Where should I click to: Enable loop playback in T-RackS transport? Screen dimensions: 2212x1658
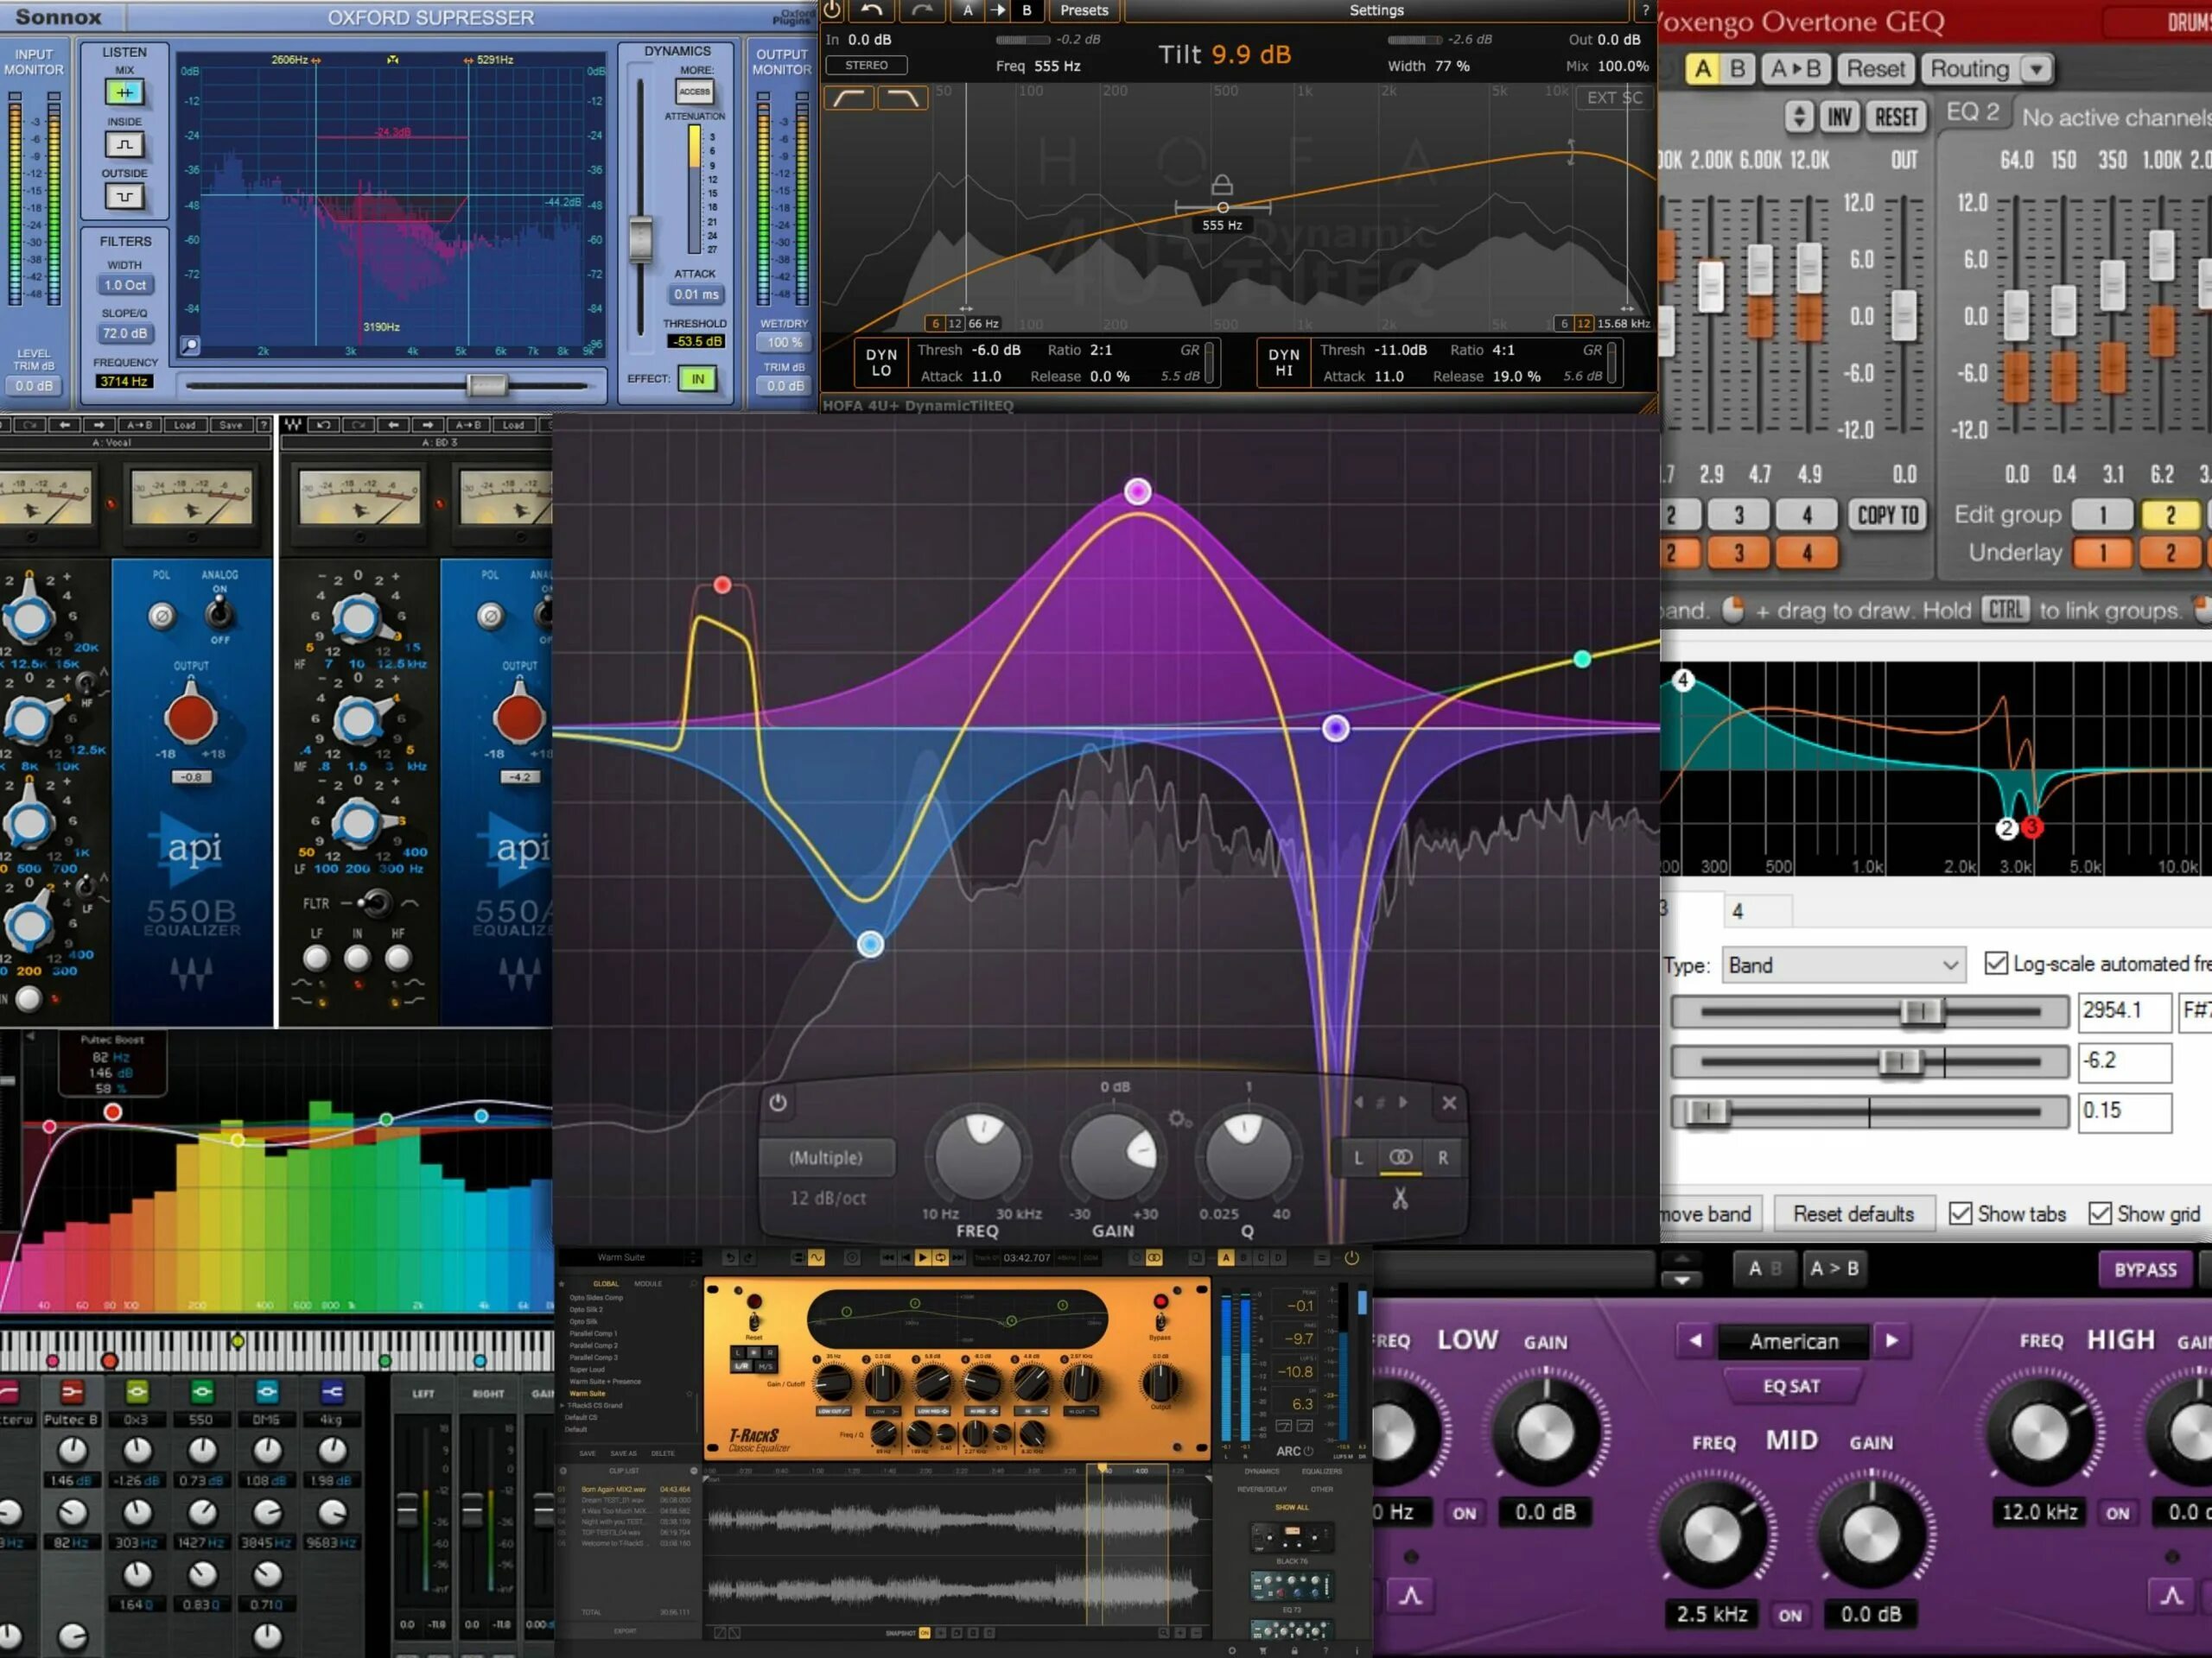point(941,1258)
